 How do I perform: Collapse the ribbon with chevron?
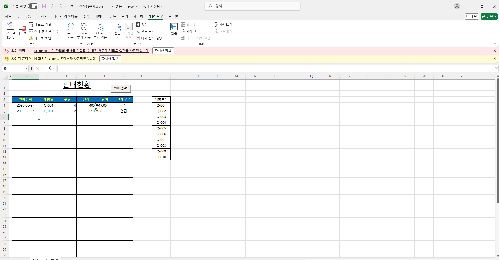(495, 43)
